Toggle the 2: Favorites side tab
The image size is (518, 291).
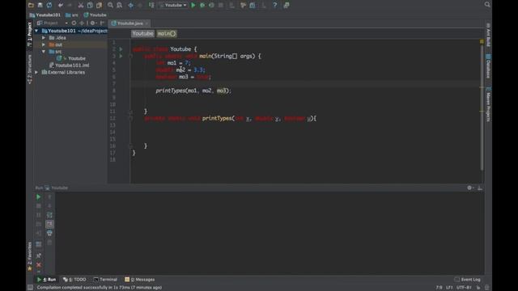click(x=29, y=256)
